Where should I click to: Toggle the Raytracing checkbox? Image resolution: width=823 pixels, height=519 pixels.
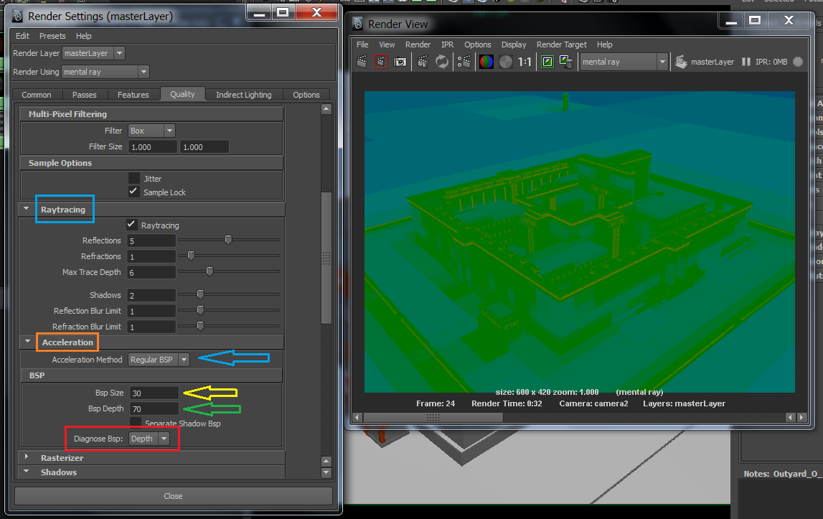pyautogui.click(x=132, y=225)
